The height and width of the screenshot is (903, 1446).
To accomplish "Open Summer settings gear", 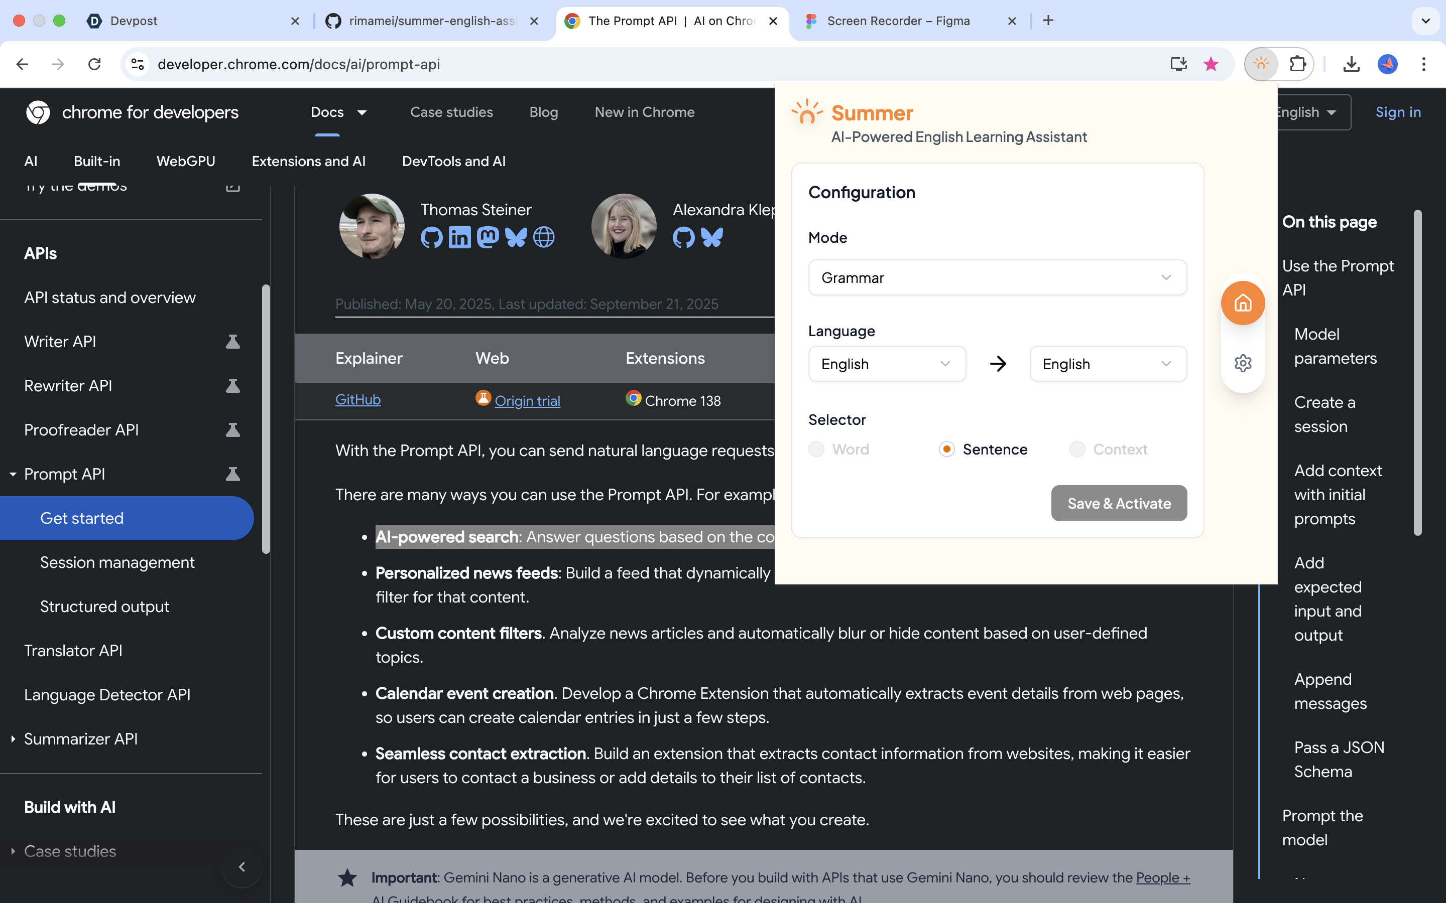I will tap(1243, 363).
